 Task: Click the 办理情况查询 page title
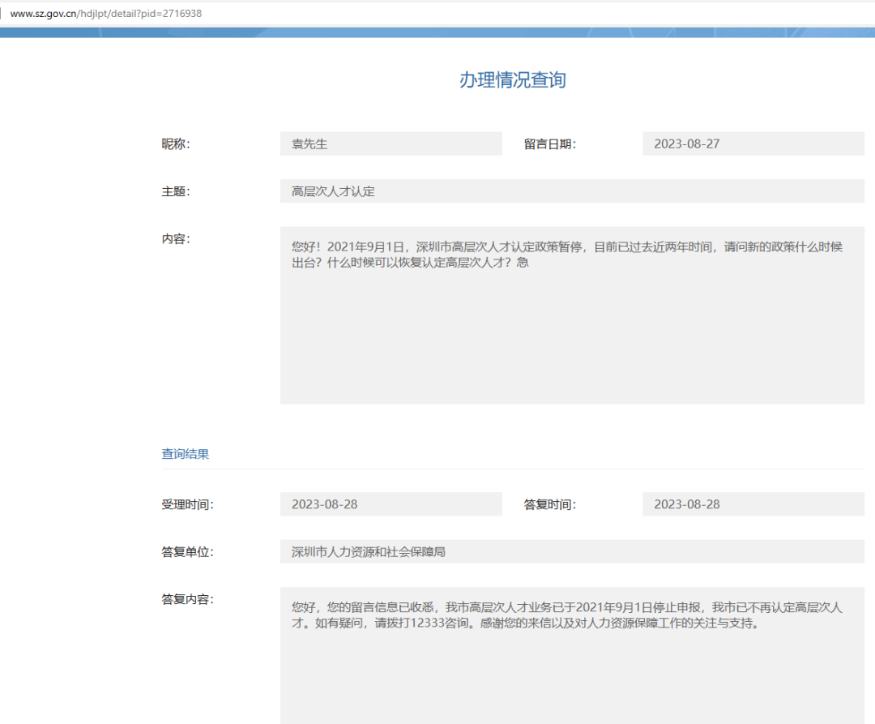tap(512, 79)
